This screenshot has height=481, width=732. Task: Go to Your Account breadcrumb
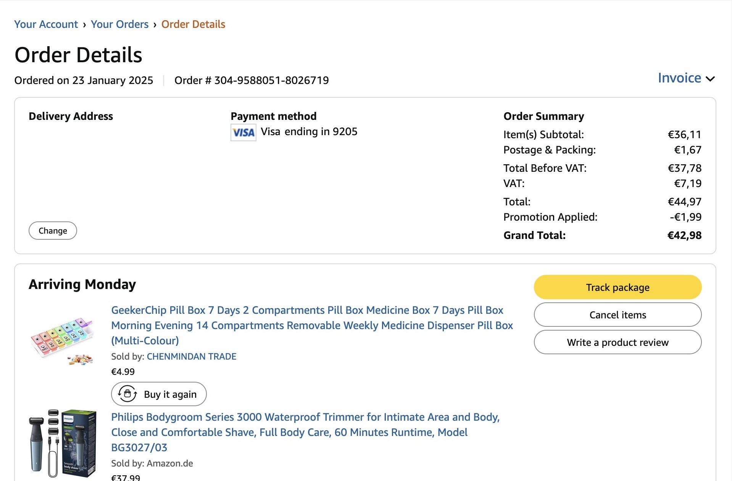tap(46, 24)
